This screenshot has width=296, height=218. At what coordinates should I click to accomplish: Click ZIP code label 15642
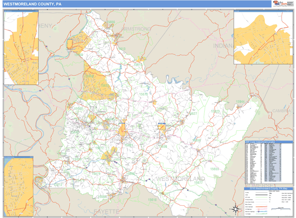[x=75, y=132]
